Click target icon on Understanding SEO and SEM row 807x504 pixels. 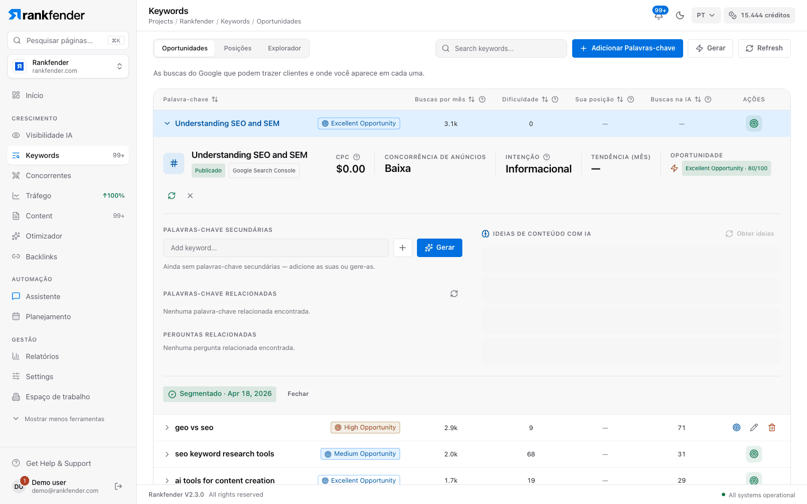754,123
